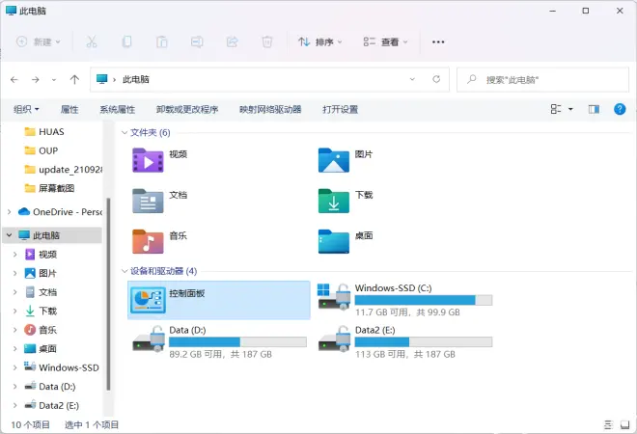Click Data (D:) usage bar
Screen dimensions: 637x434
(x=237, y=341)
